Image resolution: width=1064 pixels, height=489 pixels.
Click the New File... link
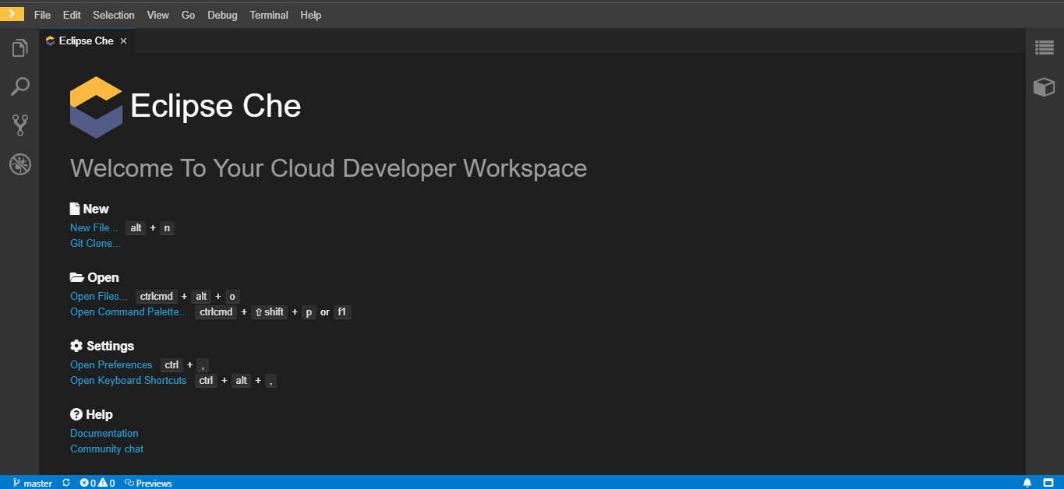tap(94, 227)
